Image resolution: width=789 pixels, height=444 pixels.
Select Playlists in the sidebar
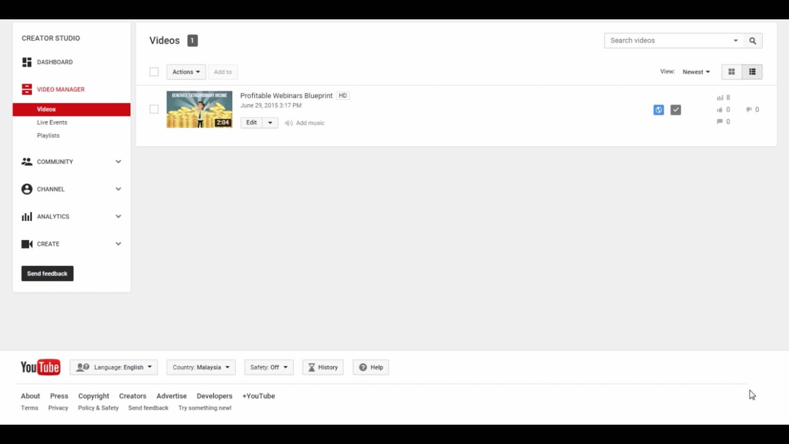(48, 135)
